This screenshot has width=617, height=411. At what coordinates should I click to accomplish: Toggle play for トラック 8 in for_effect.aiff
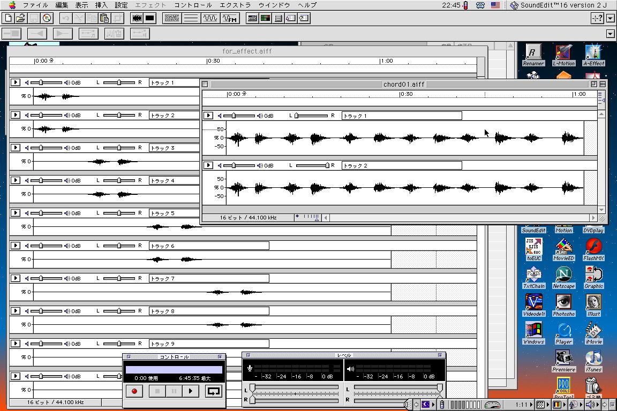pos(15,311)
